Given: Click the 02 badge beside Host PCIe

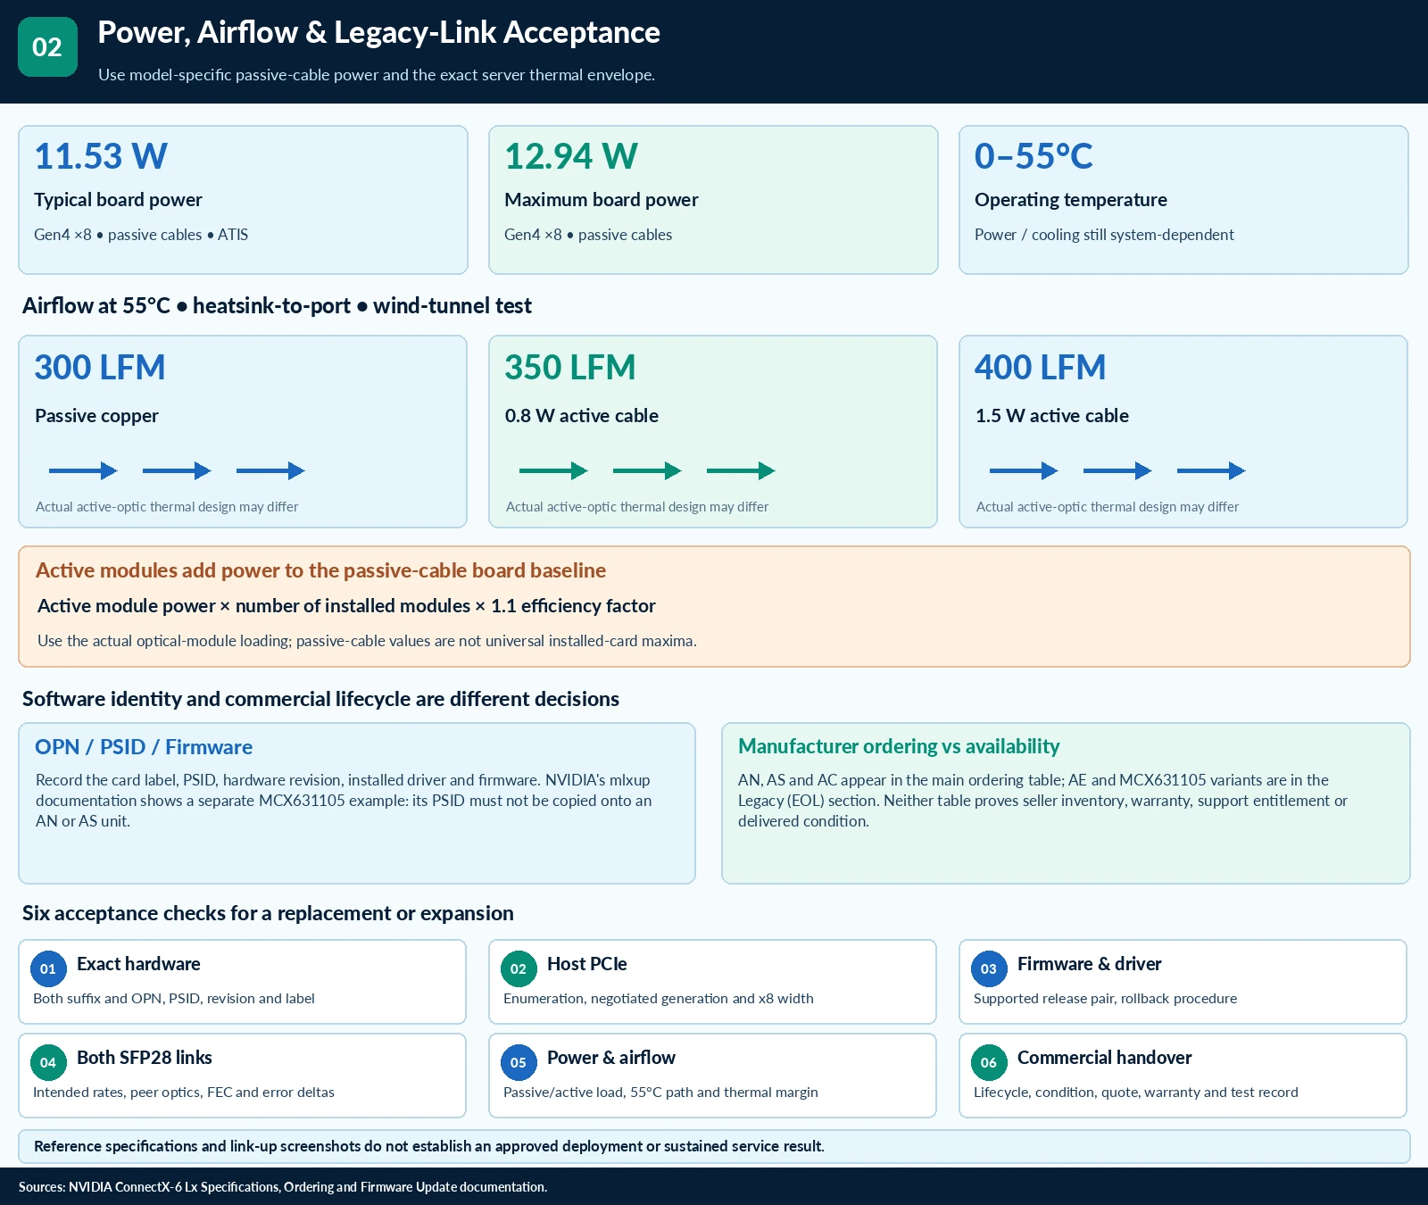Looking at the screenshot, I should (x=519, y=968).
